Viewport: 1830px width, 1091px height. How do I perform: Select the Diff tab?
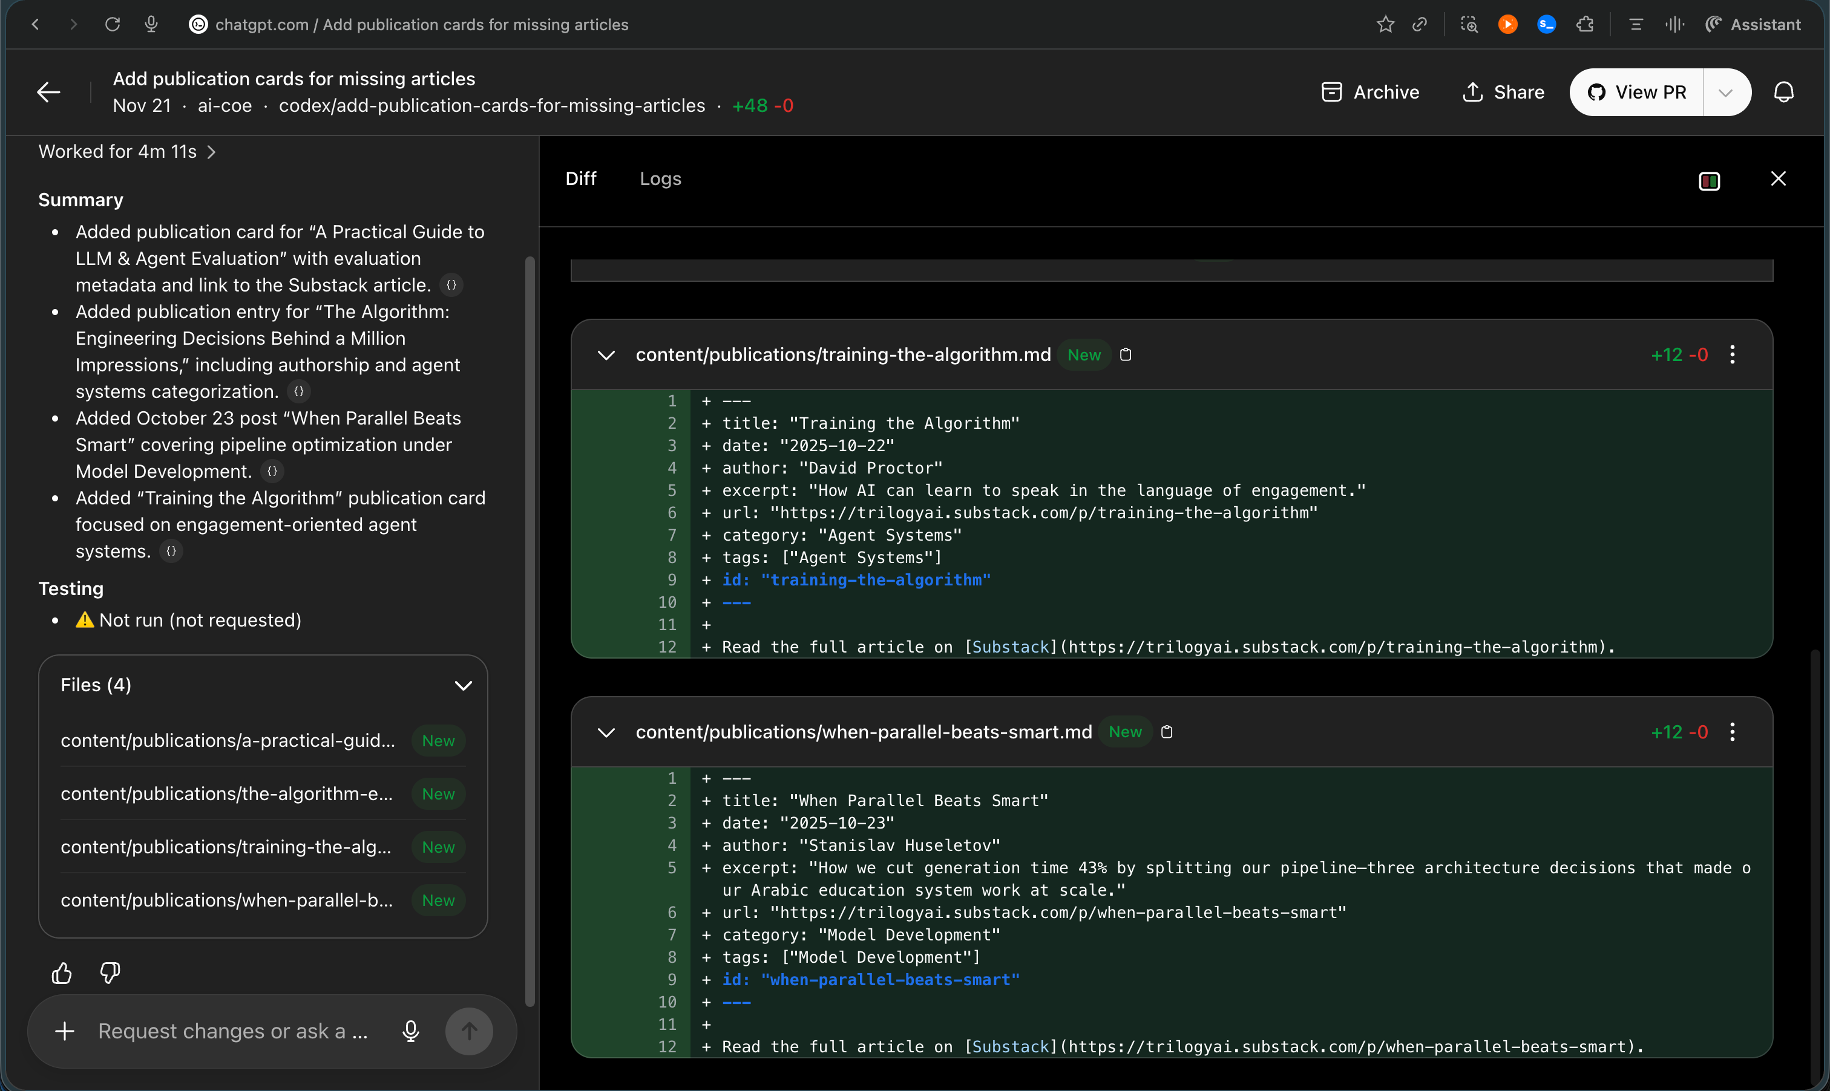point(580,178)
